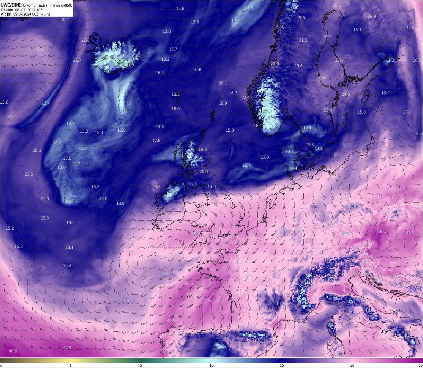Image resolution: width=423 pixels, height=368 pixels.
Task: Select the 21.0 map value
Action: [45, 199]
